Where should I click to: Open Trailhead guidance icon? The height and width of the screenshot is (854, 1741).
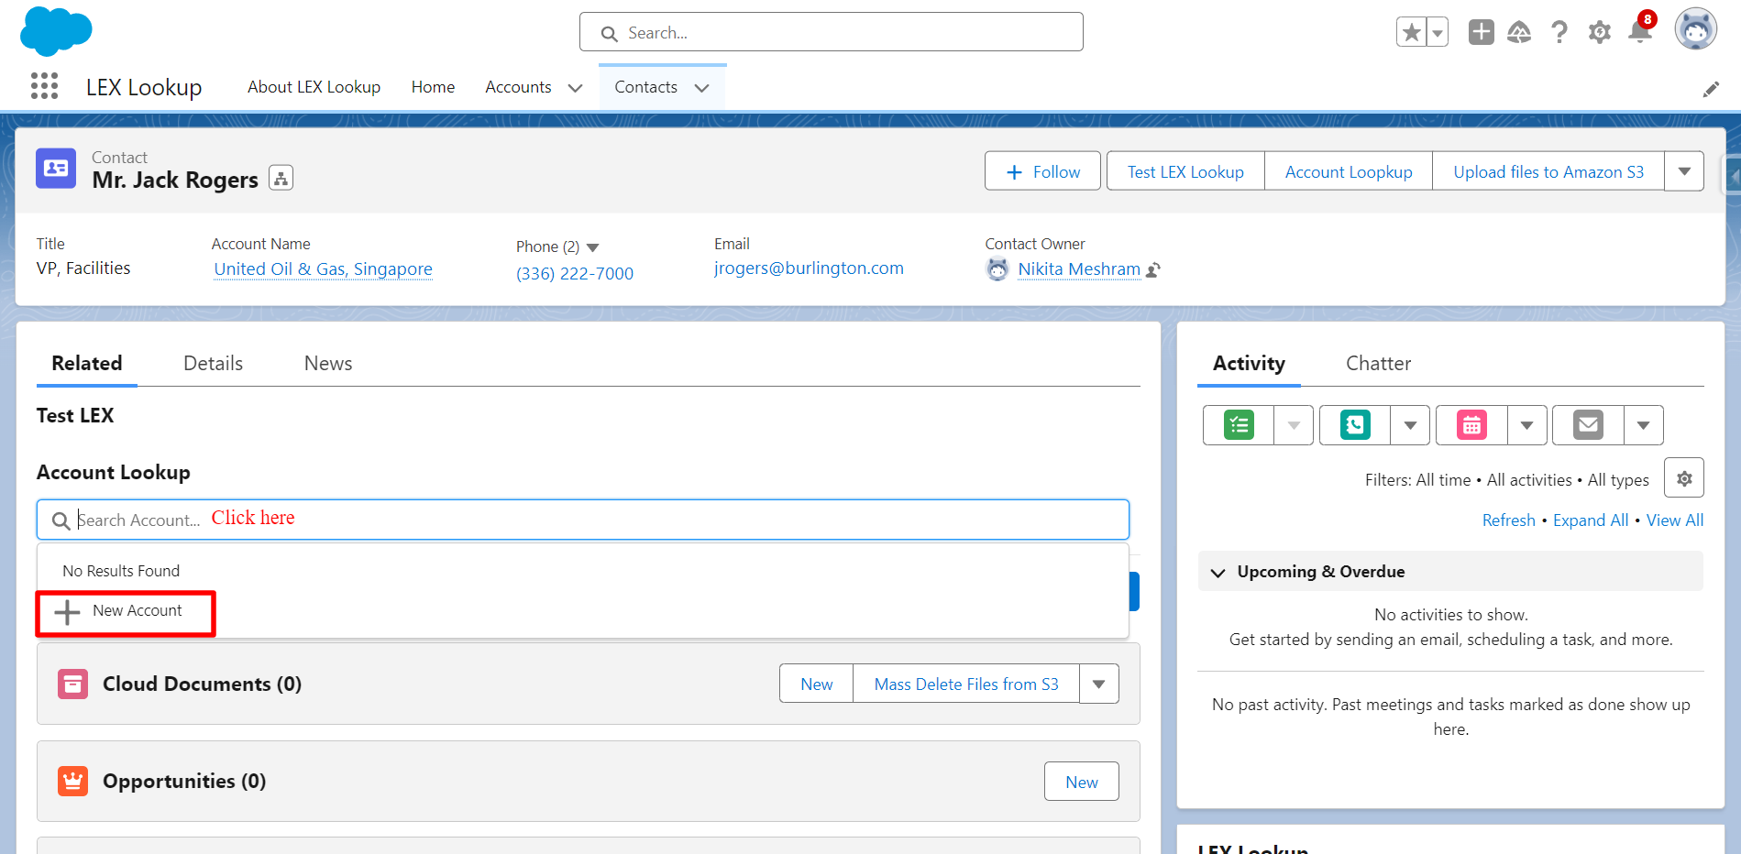pyautogui.click(x=1519, y=32)
